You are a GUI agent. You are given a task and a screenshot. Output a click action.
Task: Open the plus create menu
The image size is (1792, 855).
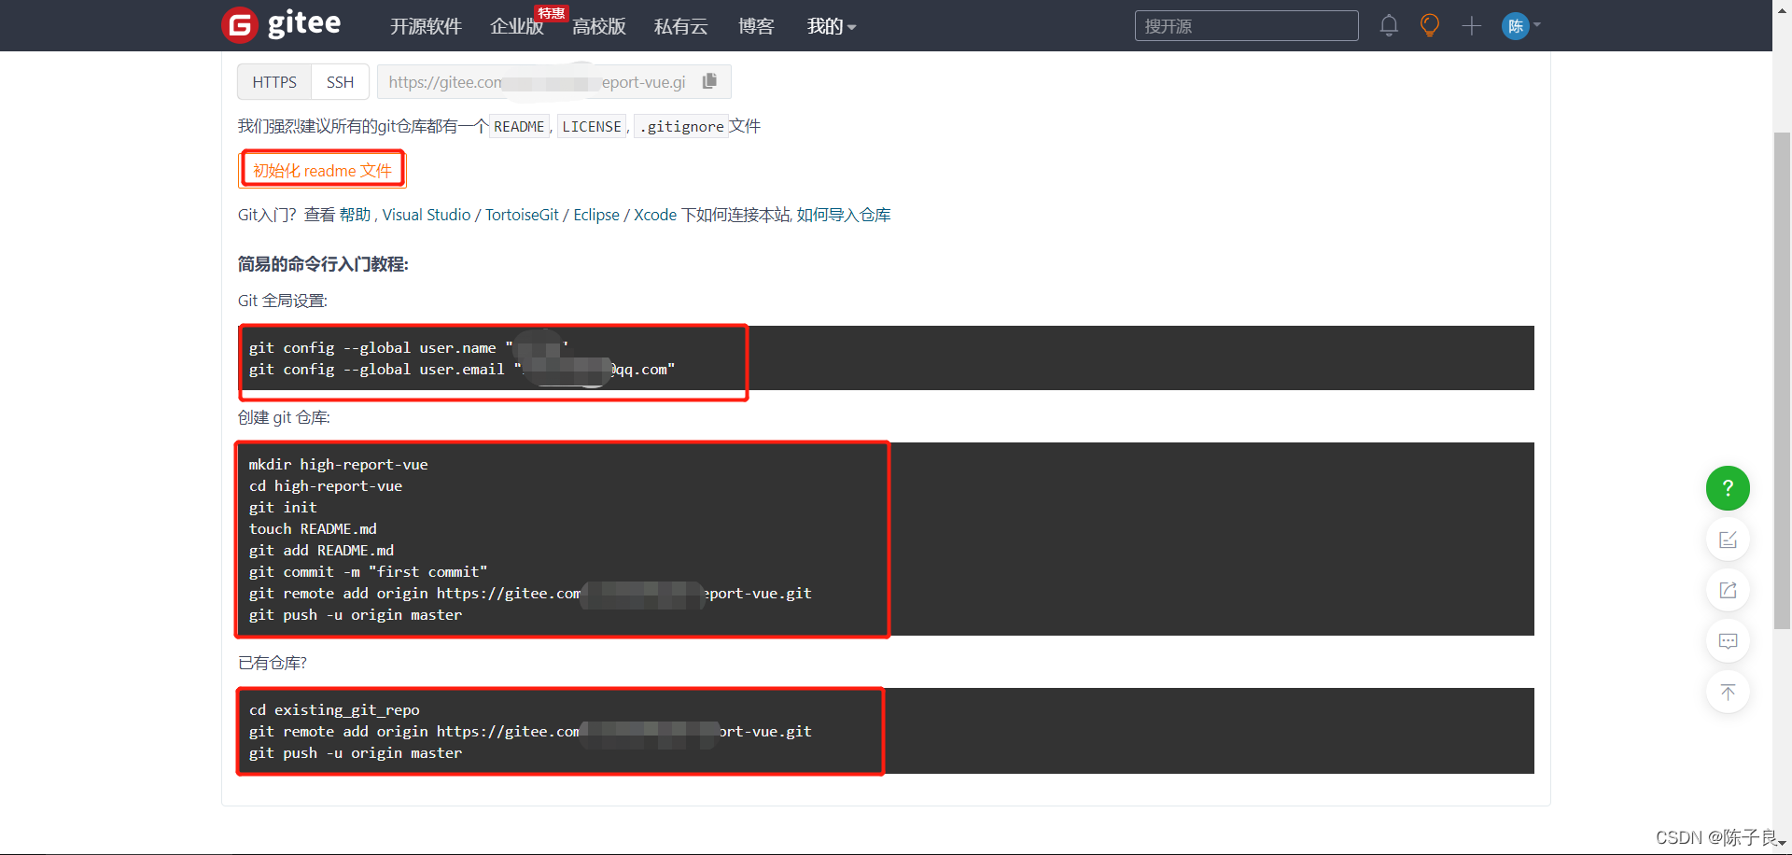point(1471,25)
